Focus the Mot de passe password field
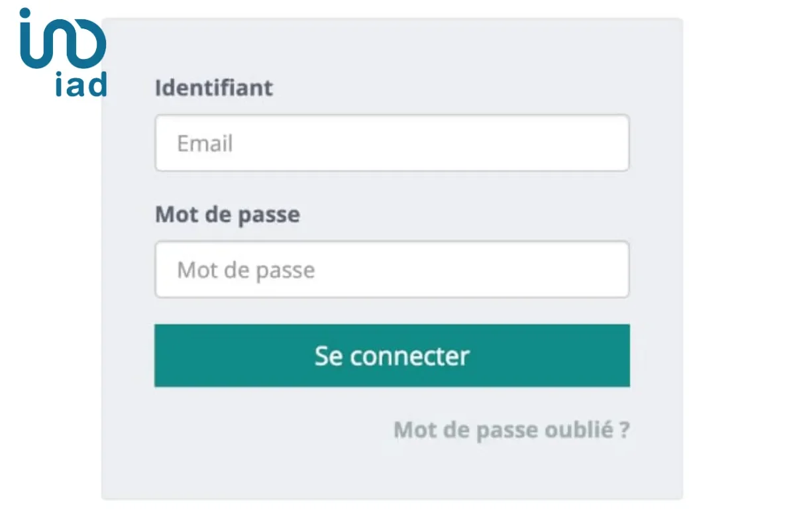Image resolution: width=795 pixels, height=530 pixels. point(392,269)
